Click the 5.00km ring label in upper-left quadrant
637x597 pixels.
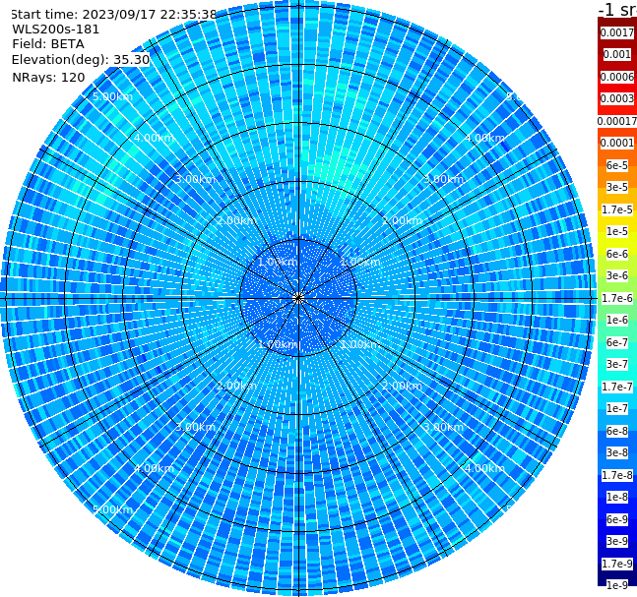113,96
